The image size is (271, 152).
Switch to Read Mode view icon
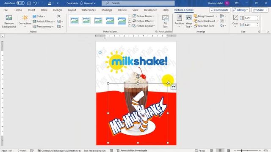[212, 150]
